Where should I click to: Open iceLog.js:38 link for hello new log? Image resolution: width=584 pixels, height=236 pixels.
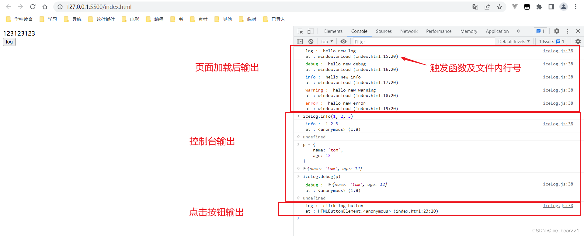(558, 51)
